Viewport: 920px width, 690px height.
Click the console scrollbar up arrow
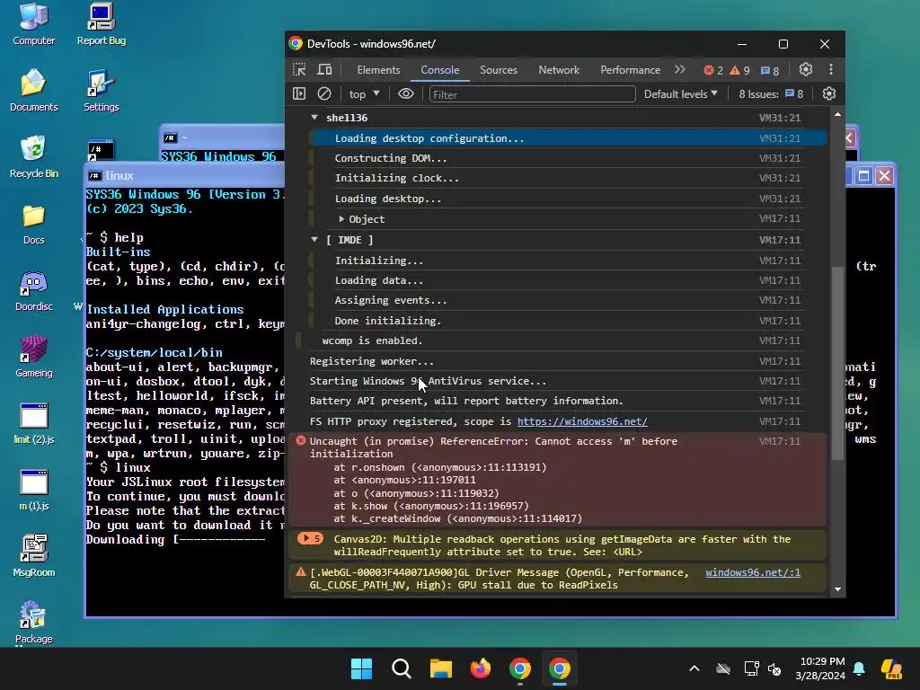pyautogui.click(x=837, y=114)
